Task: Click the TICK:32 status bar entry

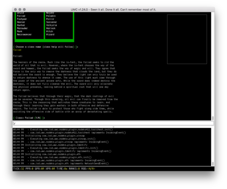Action: click(x=19, y=169)
